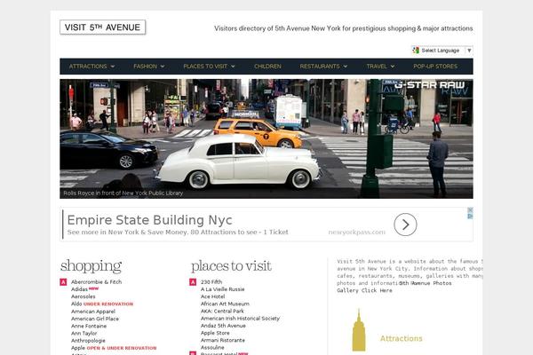
Task: Open the gold Attractions link
Action: click(x=402, y=338)
